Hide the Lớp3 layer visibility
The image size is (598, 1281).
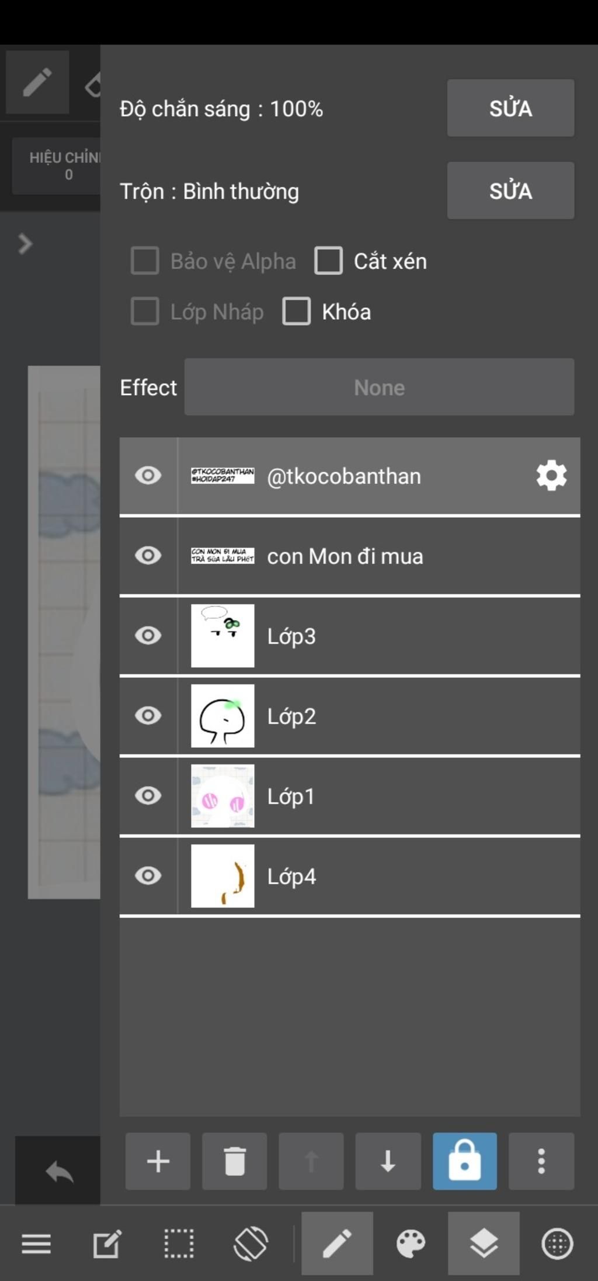point(148,635)
